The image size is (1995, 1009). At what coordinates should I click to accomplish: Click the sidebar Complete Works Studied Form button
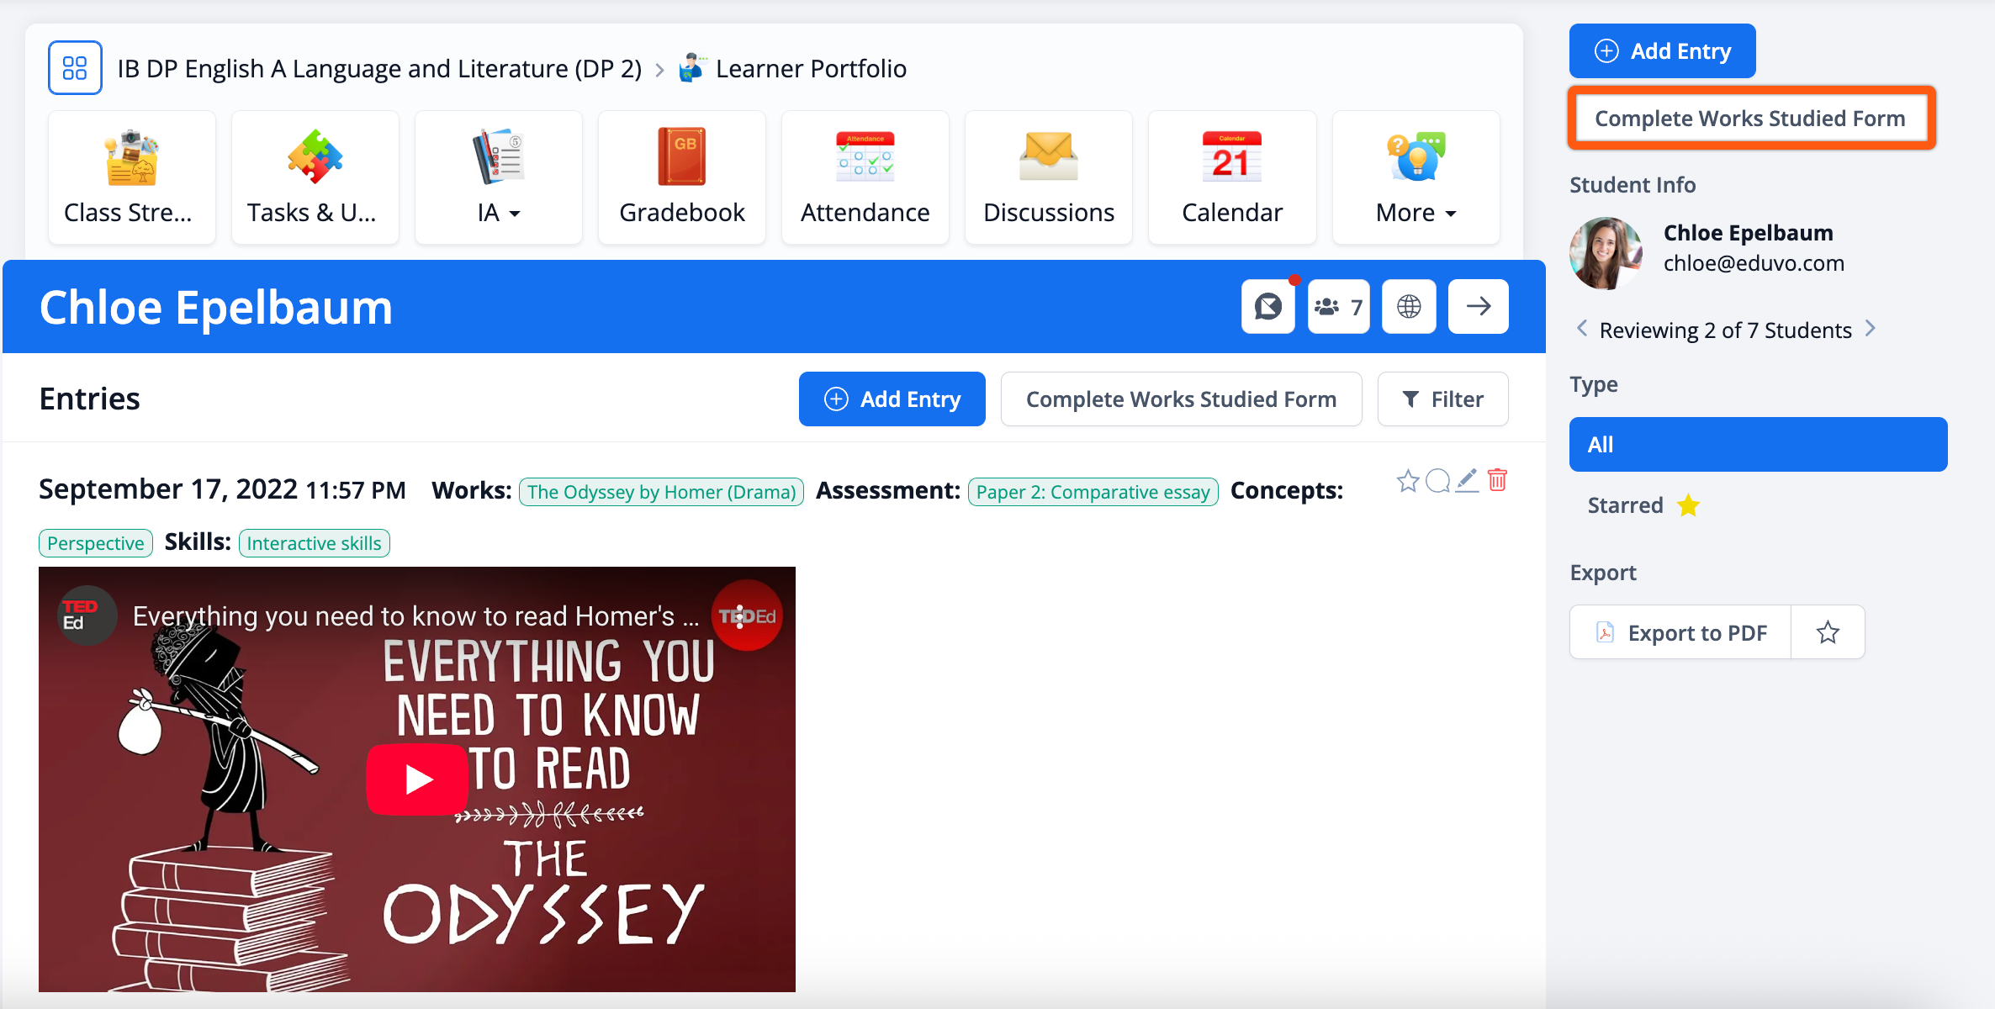pyautogui.click(x=1750, y=119)
